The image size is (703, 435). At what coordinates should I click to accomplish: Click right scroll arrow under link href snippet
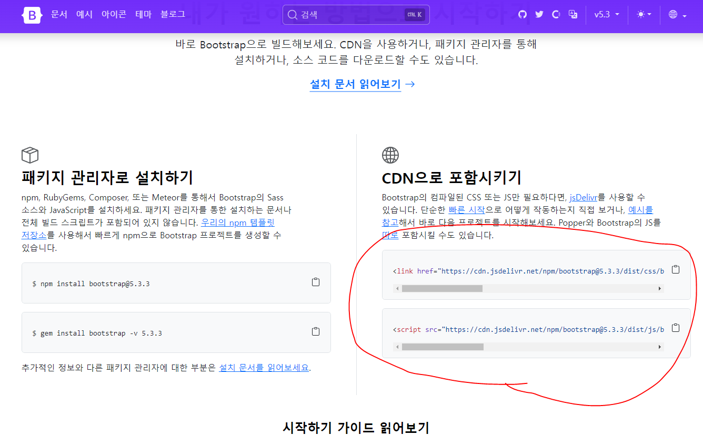[x=660, y=289]
